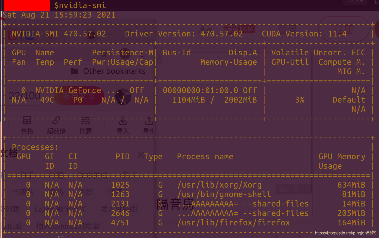Click /usr/lib/firefox/firefox process name
379x238 pixels.
[x=234, y=223]
